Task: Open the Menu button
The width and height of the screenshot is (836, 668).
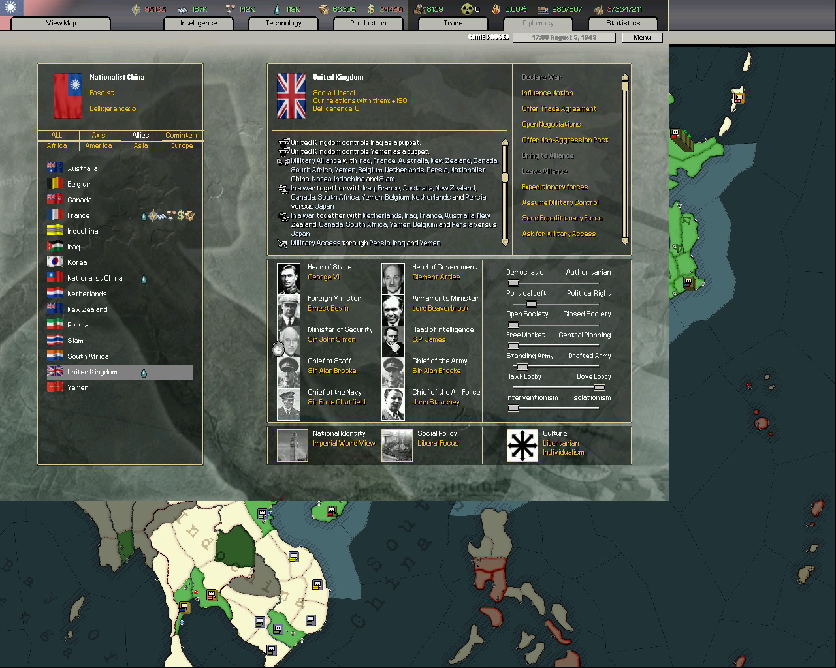Action: click(641, 37)
